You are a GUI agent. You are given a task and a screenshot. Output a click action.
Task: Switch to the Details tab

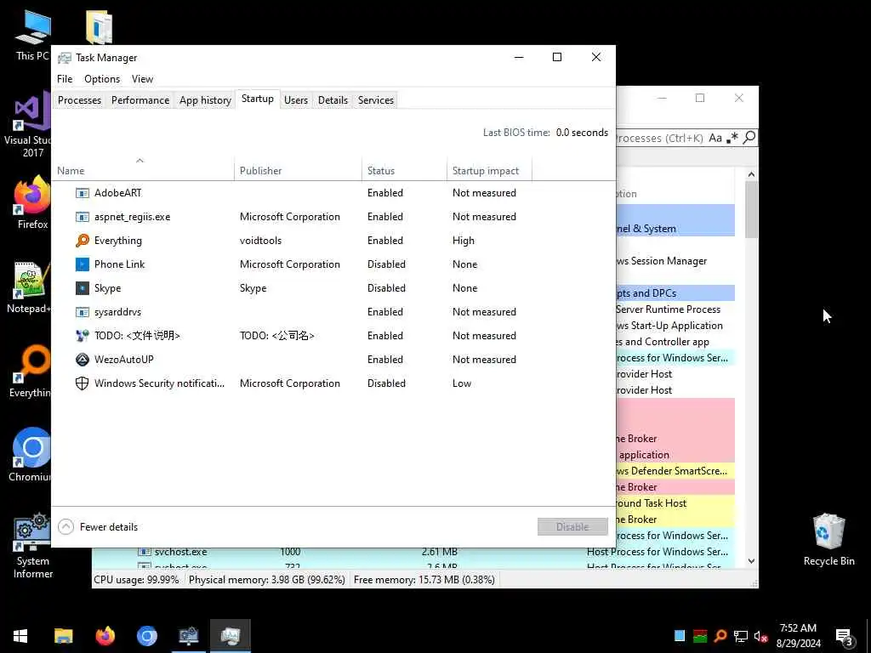(x=333, y=100)
